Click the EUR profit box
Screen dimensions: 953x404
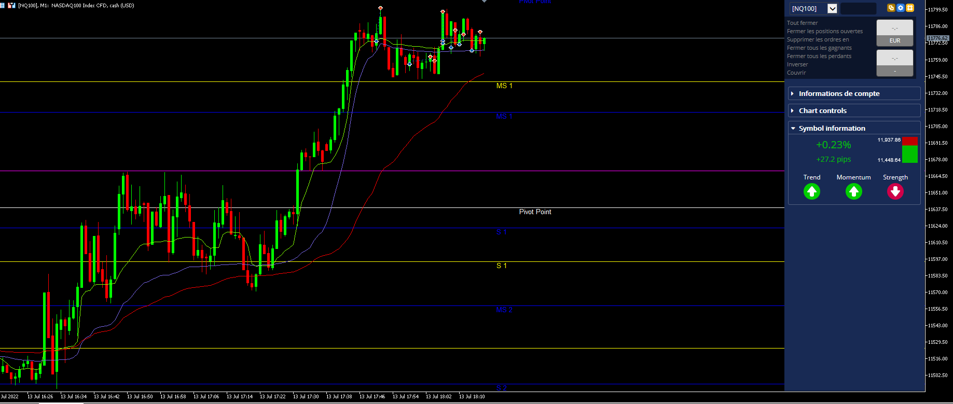tap(895, 33)
